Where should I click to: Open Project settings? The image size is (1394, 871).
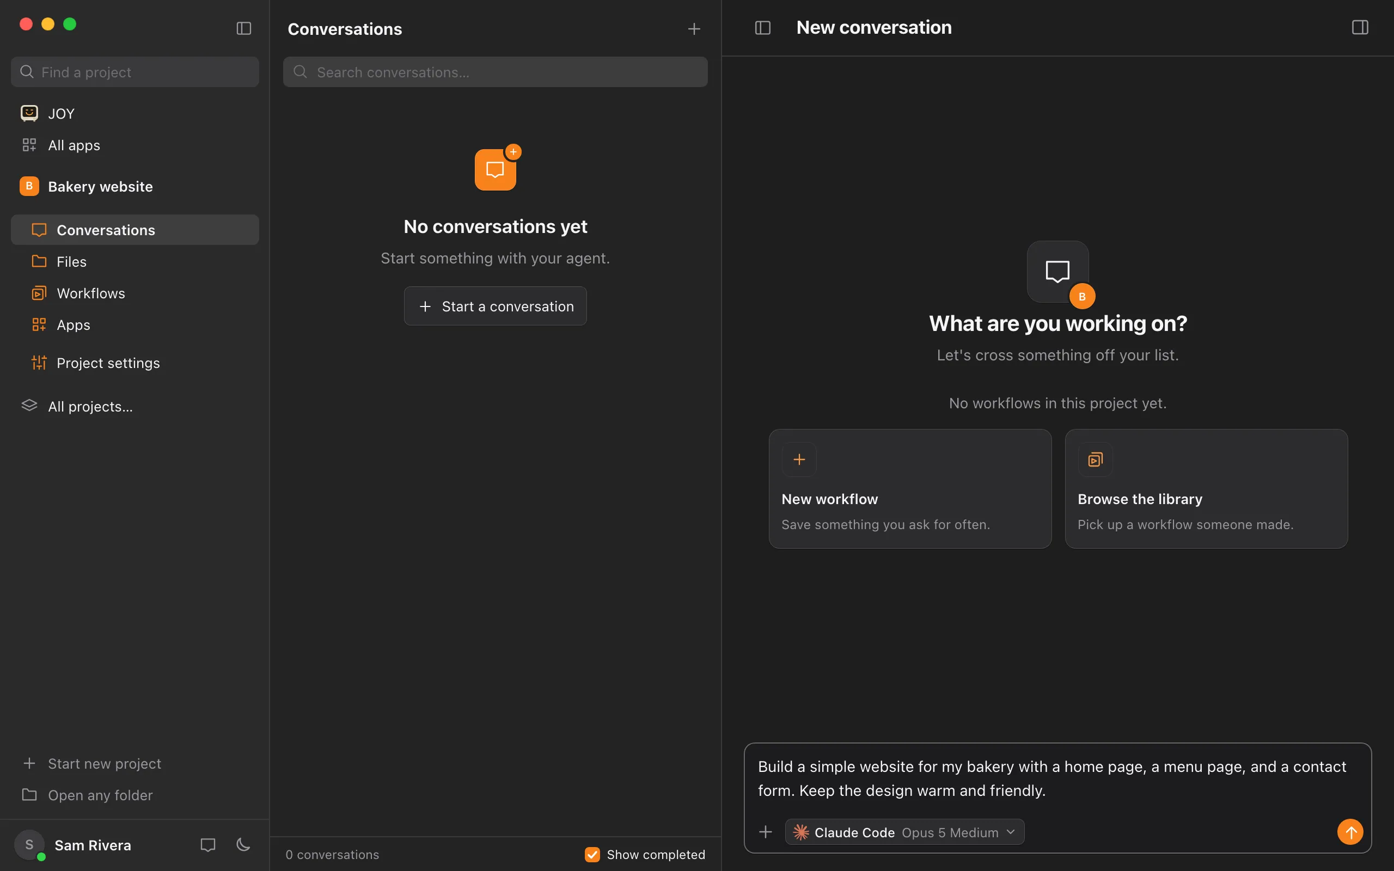[x=135, y=363]
